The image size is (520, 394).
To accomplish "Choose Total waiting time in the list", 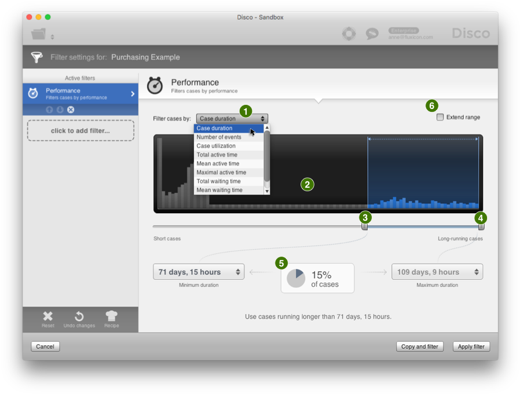I will (219, 181).
